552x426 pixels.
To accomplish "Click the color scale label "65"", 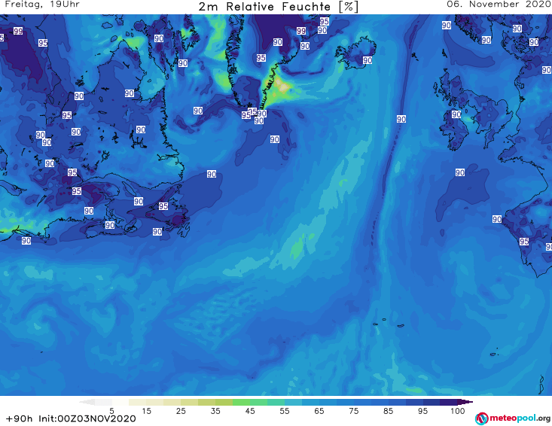I will tap(319, 411).
